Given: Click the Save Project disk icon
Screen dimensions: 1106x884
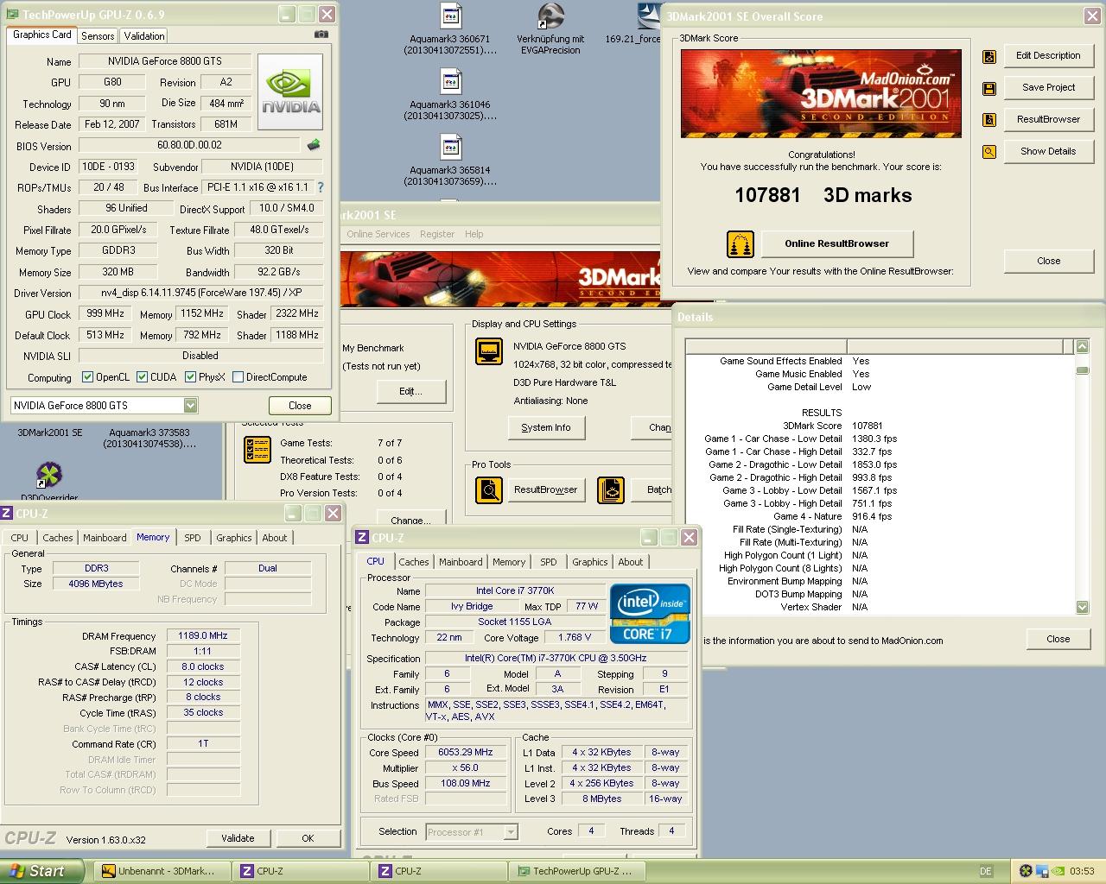Looking at the screenshot, I should pyautogui.click(x=989, y=88).
